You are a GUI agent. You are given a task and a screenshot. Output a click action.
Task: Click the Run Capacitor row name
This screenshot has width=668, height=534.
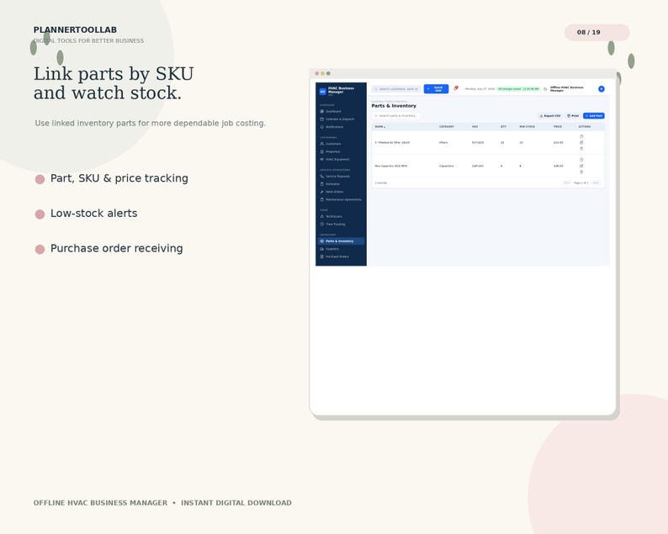391,166
